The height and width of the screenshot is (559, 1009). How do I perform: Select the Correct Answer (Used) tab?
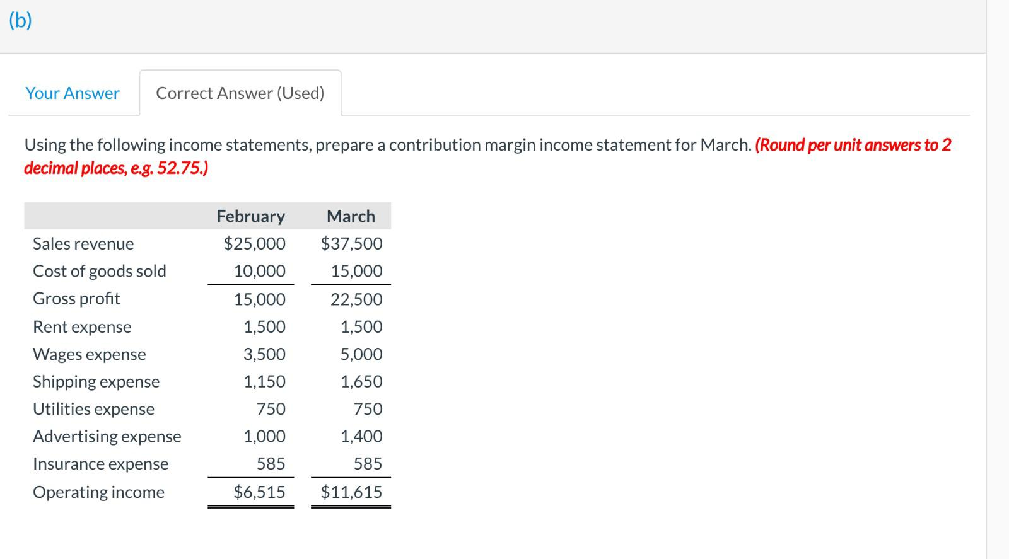(x=240, y=93)
